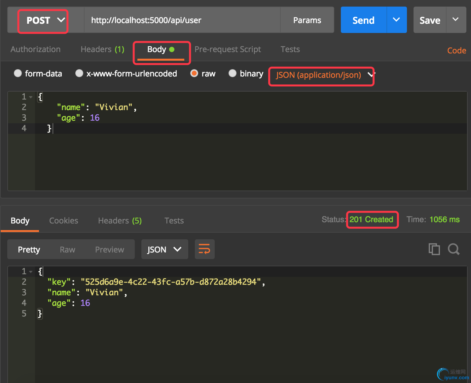Screen dimensions: 471x383
Task: Search the response with magnifier icon
Action: [x=454, y=249]
